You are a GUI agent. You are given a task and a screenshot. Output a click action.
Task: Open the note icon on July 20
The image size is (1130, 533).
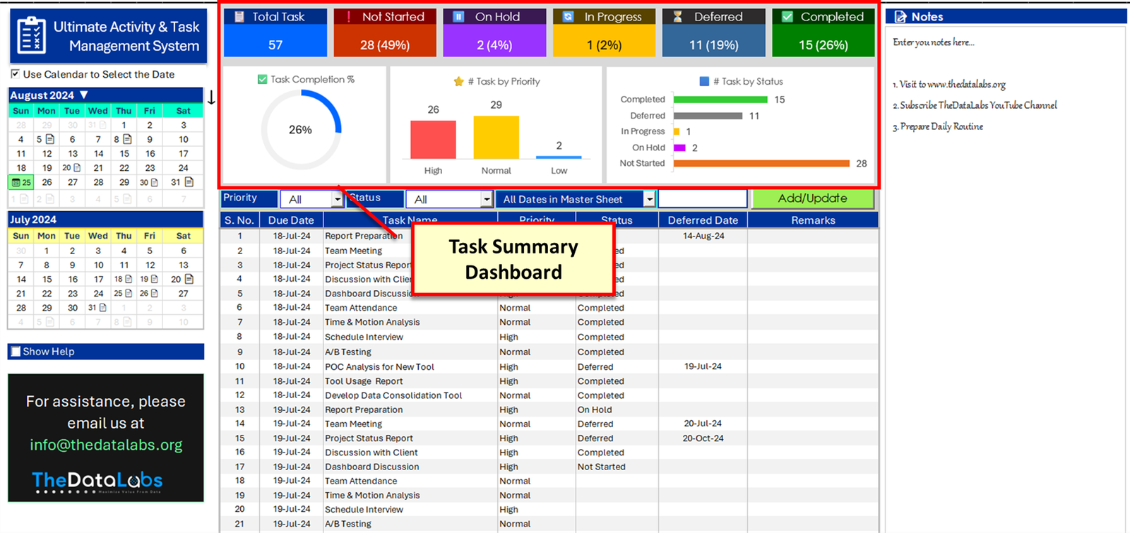click(189, 279)
